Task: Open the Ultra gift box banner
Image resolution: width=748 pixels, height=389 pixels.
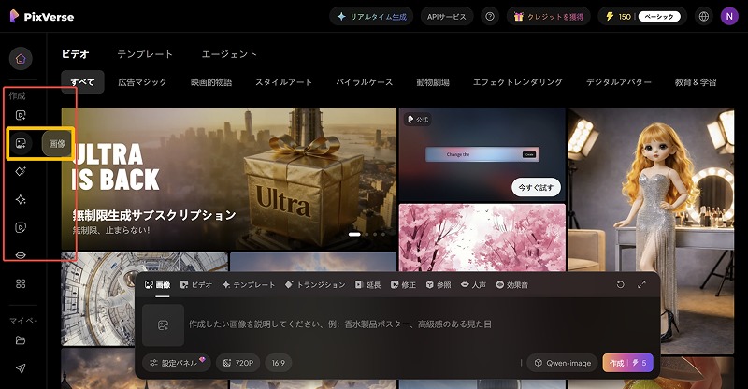Action: point(228,179)
